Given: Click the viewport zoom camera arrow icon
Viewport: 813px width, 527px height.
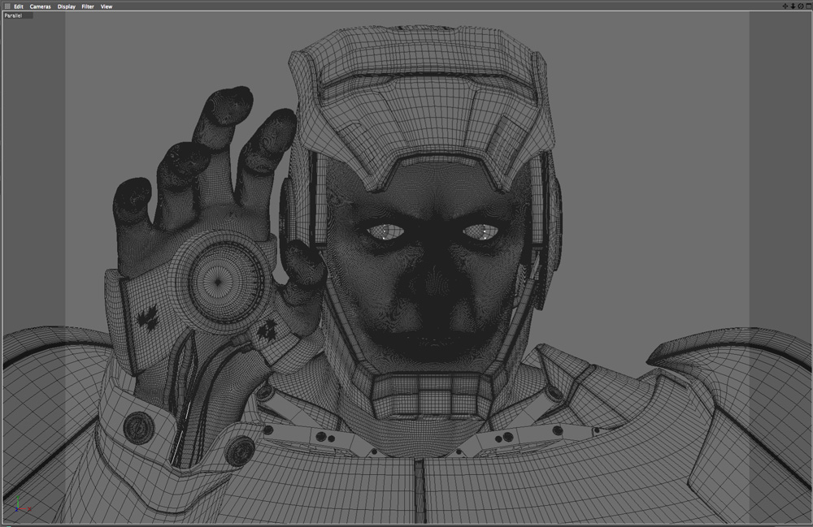Looking at the screenshot, I should pyautogui.click(x=793, y=6).
